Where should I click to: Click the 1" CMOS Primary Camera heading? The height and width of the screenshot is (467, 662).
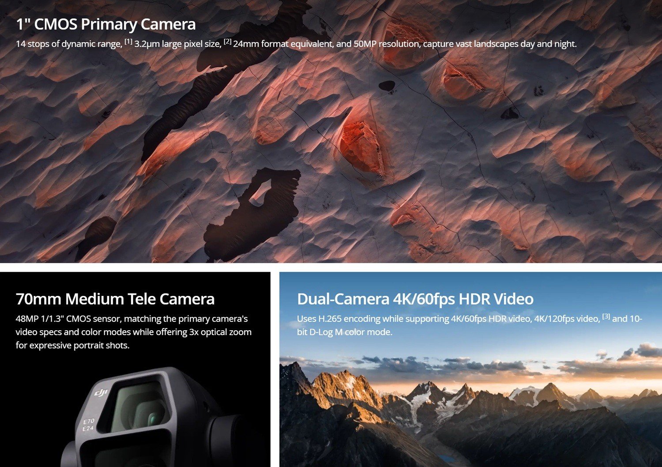(x=106, y=24)
